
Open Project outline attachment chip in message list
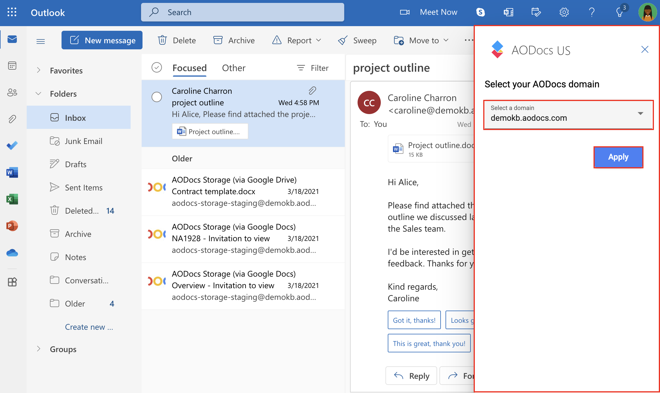pos(210,131)
